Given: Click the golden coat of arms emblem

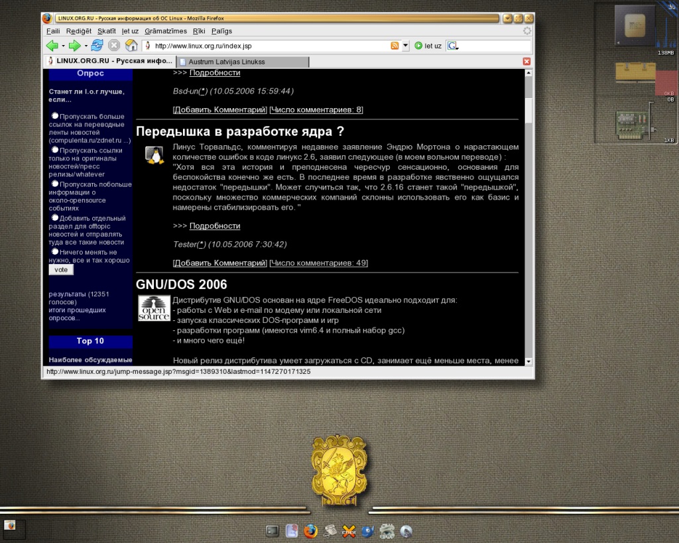Looking at the screenshot, I should click(339, 471).
